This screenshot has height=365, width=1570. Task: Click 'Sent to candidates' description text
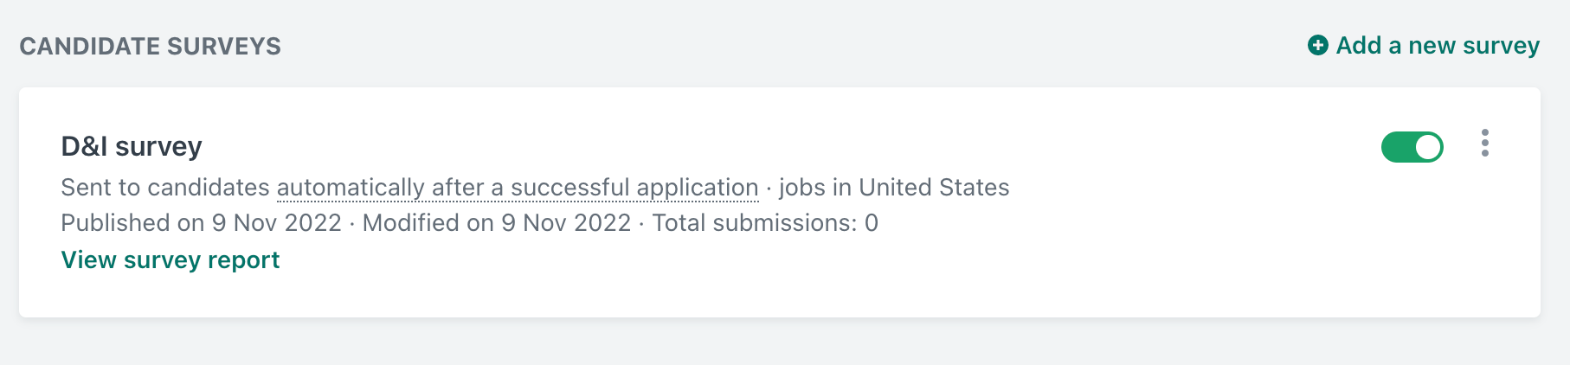tap(165, 188)
